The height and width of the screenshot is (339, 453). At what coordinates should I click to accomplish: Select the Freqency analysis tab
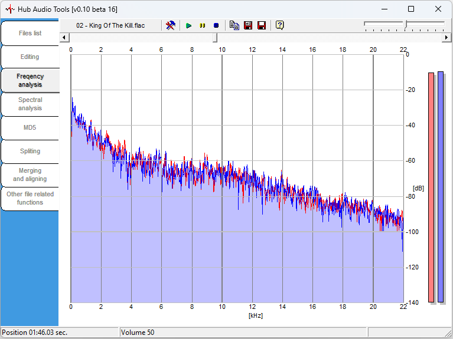pos(30,81)
